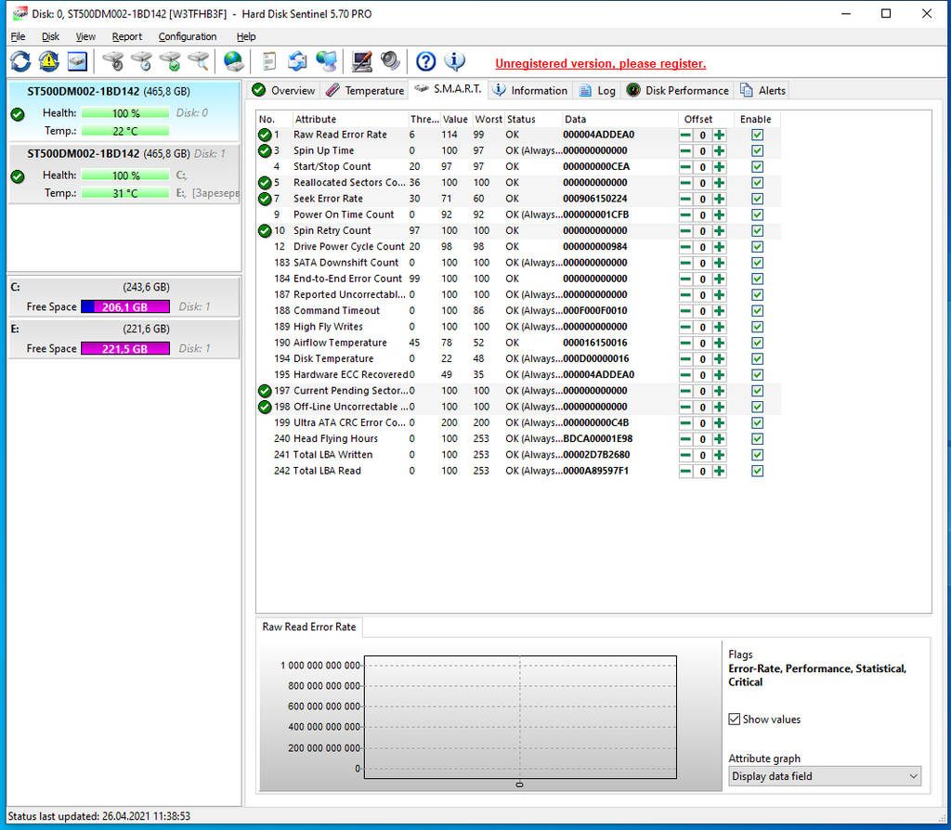Click the C: drive free space bar

click(124, 307)
